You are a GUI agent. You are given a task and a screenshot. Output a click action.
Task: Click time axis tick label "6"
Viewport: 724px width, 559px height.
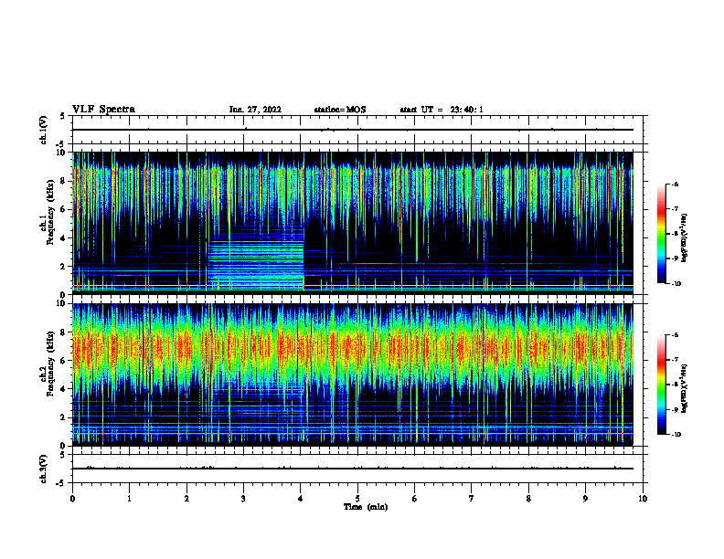pos(415,499)
